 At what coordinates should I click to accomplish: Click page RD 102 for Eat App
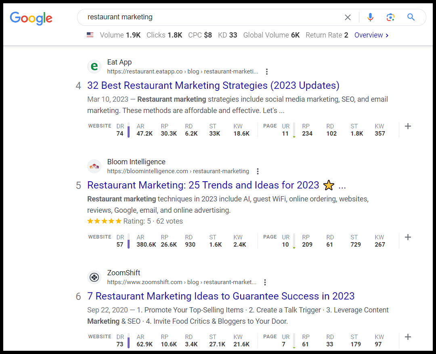(331, 130)
